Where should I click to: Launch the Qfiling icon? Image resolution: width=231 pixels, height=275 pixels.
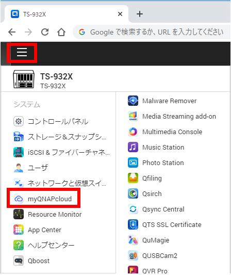click(133, 178)
